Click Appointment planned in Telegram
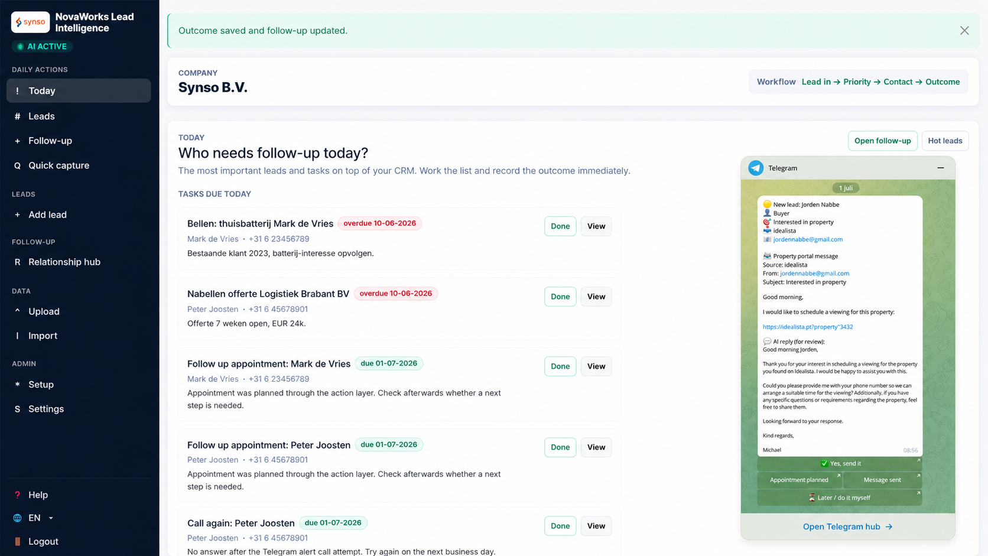This screenshot has height=556, width=988. (x=799, y=480)
